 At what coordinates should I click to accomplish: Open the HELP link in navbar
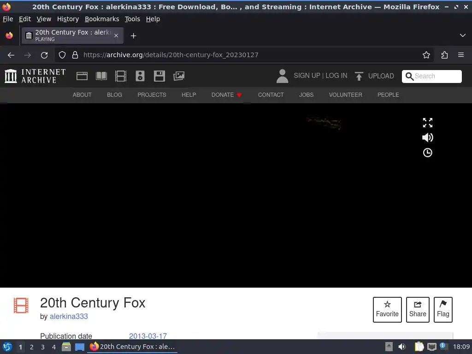point(189,95)
